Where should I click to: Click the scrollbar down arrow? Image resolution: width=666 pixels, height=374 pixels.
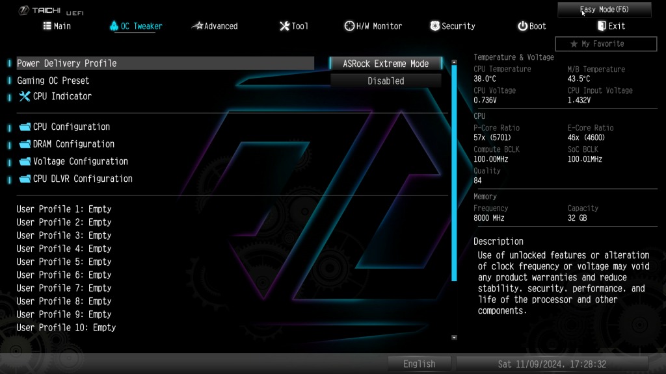(x=454, y=338)
